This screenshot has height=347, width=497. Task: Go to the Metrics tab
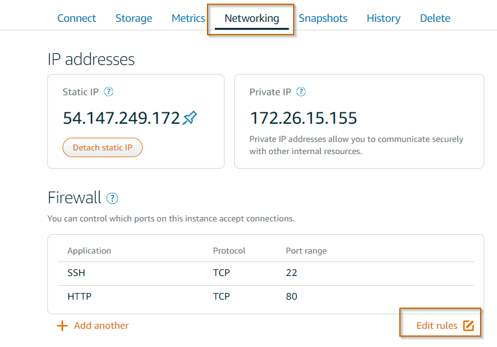188,18
